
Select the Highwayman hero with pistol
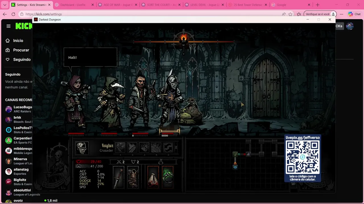pyautogui.click(x=142, y=101)
